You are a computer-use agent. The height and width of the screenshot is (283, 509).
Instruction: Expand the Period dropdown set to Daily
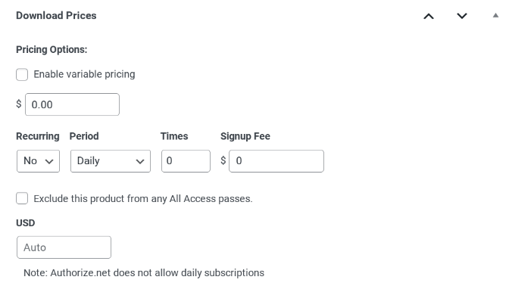(111, 160)
